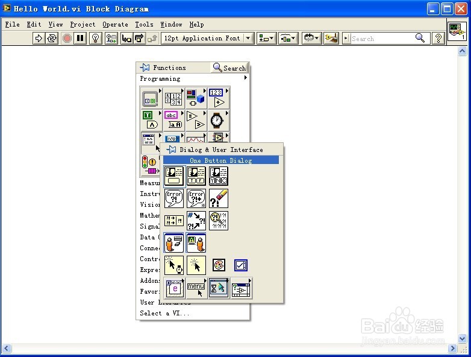Viewport: 471px width, 357px height.
Task: Click Context Help question mark button
Action: (x=438, y=38)
